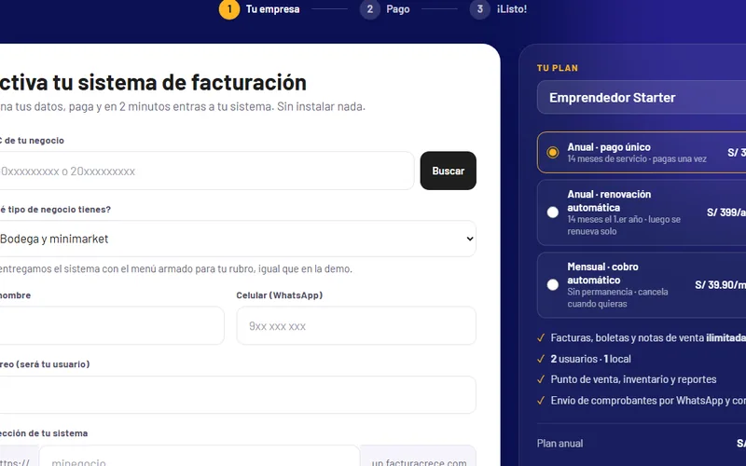This screenshot has height=466, width=746.
Task: Focus the nombre input field
Action: [110, 325]
